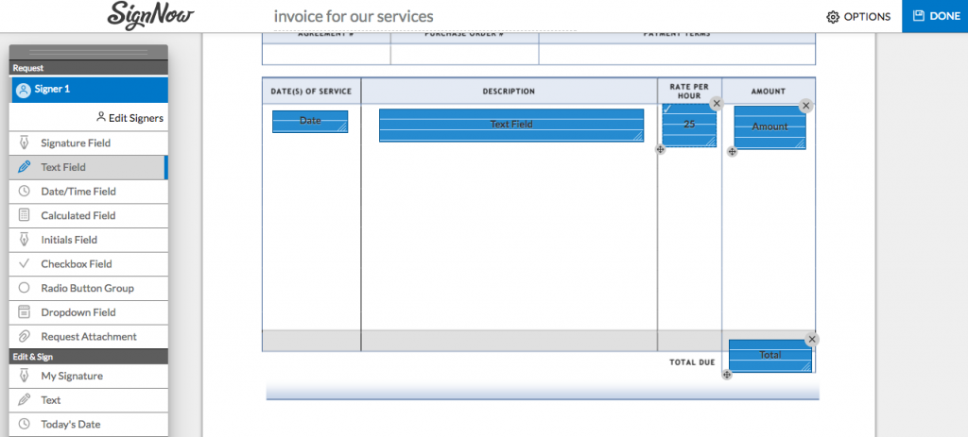This screenshot has height=437, width=968.
Task: Click the move handle below the Total field
Action: click(726, 375)
